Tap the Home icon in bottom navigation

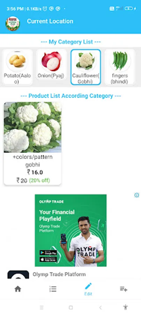(18, 289)
